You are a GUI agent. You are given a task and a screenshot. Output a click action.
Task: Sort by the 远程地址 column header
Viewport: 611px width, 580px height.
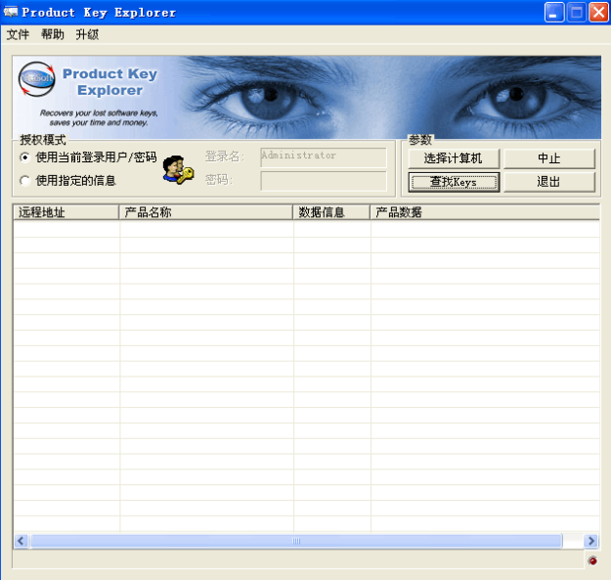[65, 212]
